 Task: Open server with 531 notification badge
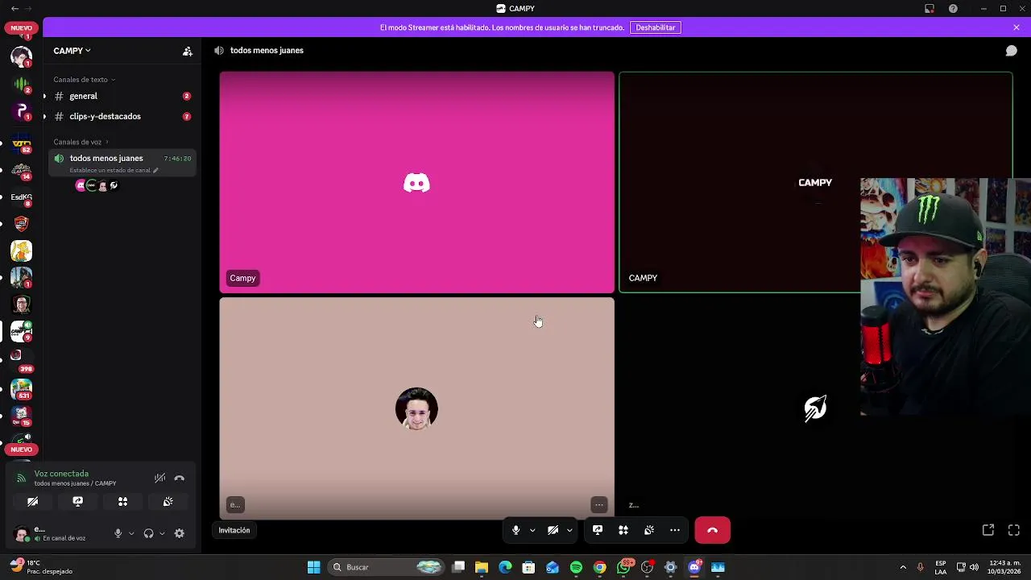pos(22,389)
